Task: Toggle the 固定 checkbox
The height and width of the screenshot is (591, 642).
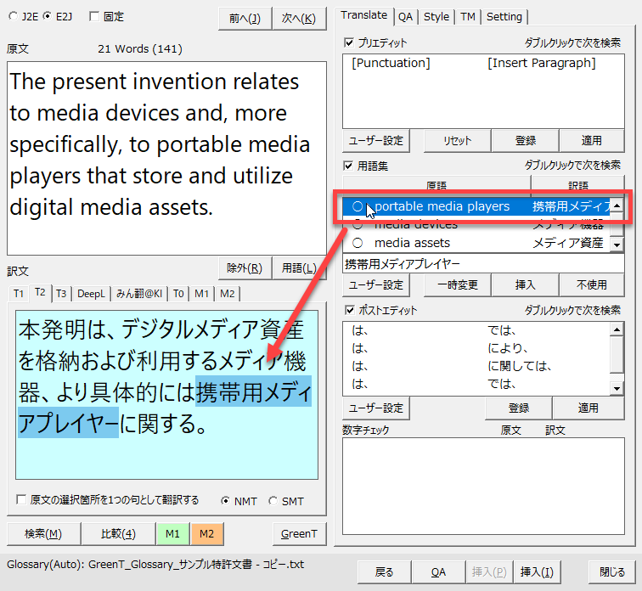Action: click(x=95, y=16)
